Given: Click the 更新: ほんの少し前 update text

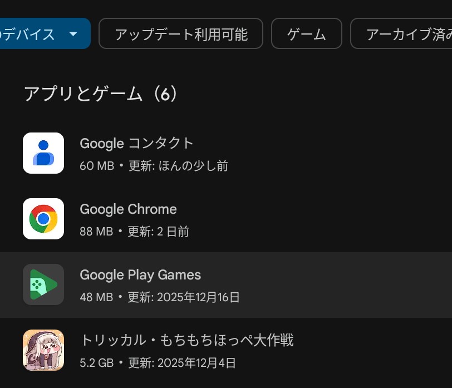Looking at the screenshot, I should point(178,166).
